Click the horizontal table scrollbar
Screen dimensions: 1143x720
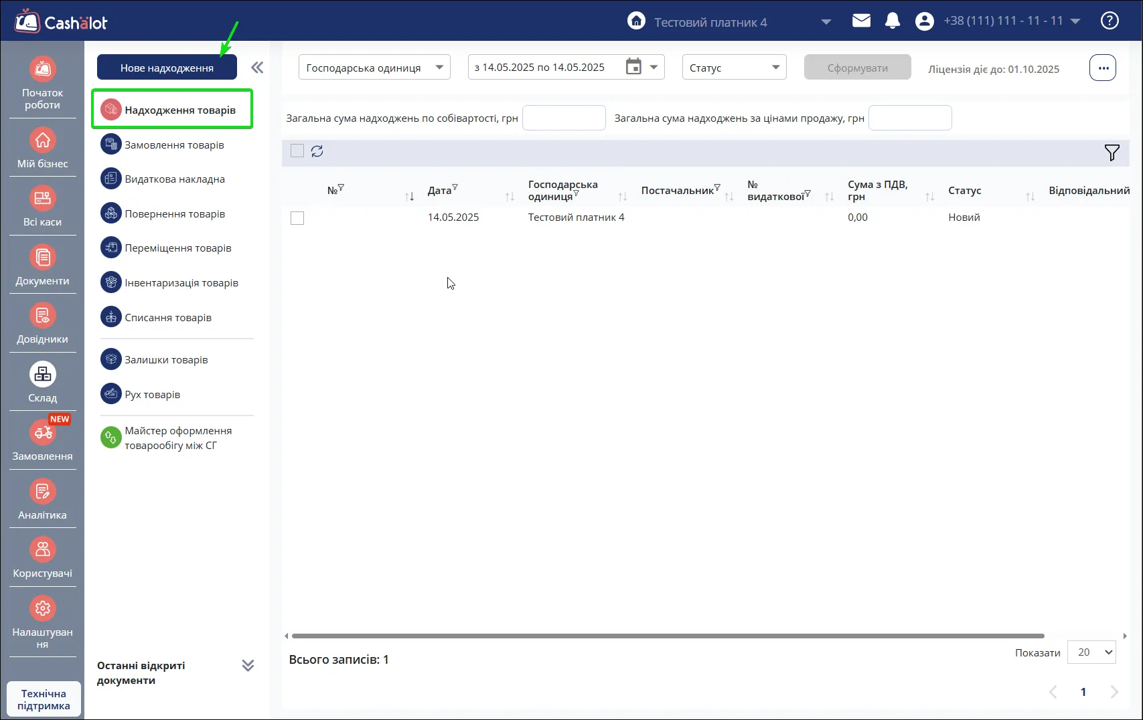(x=668, y=636)
